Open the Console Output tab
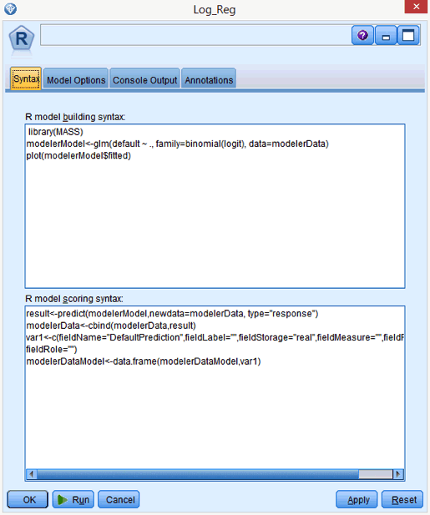The image size is (430, 515). click(x=145, y=79)
